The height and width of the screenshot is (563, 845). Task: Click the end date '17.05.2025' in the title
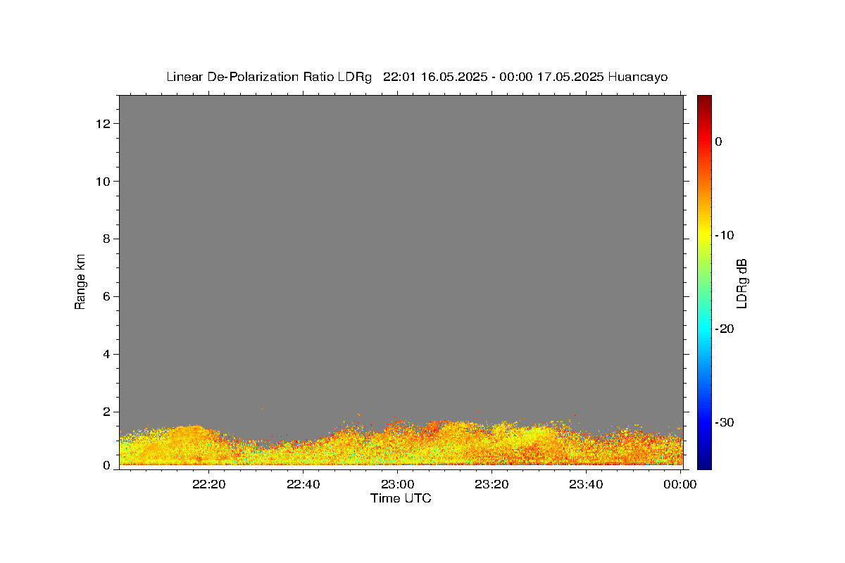tap(570, 77)
